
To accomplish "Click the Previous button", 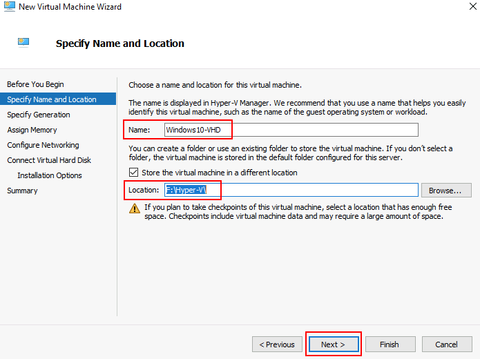I will point(277,344).
